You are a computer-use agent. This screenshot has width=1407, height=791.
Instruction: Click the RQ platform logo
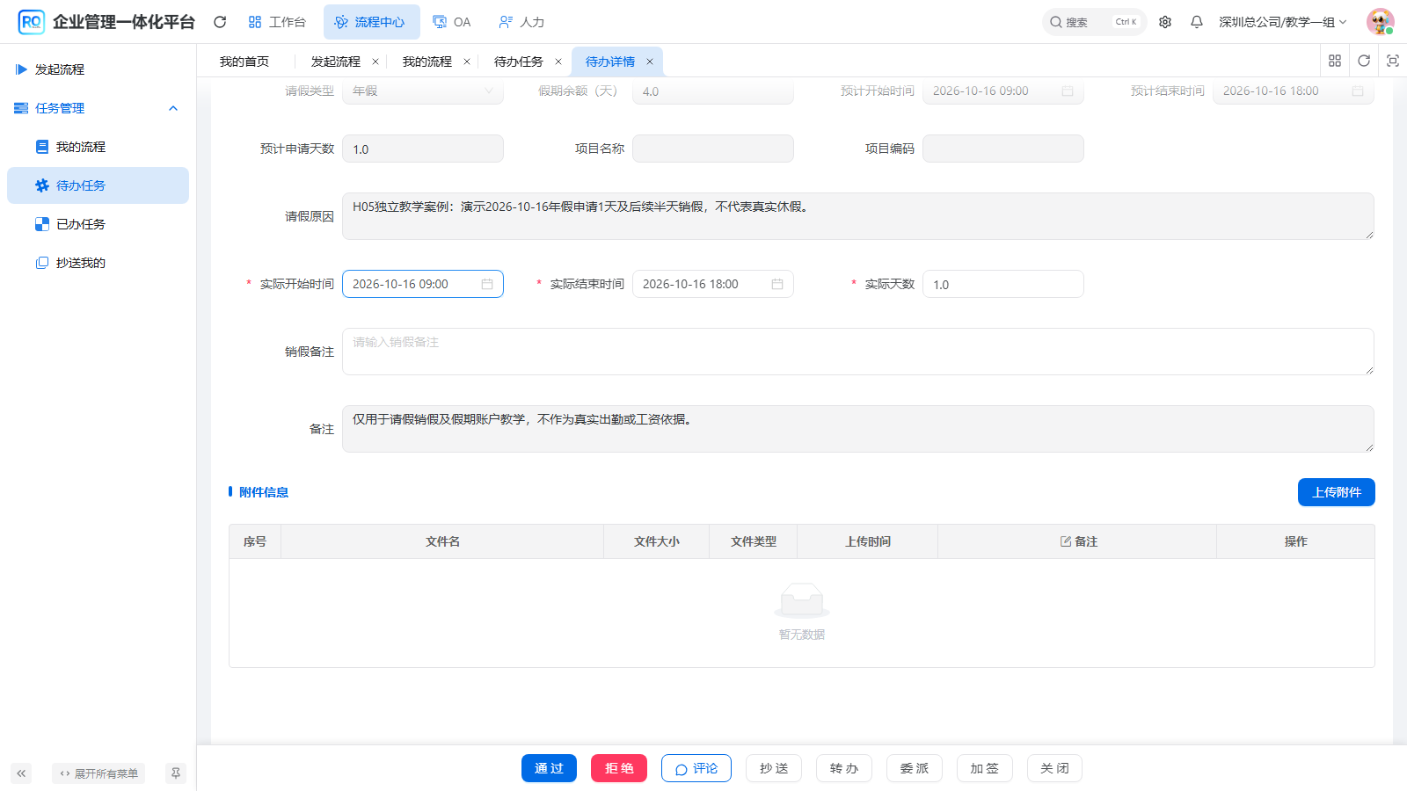pos(31,22)
